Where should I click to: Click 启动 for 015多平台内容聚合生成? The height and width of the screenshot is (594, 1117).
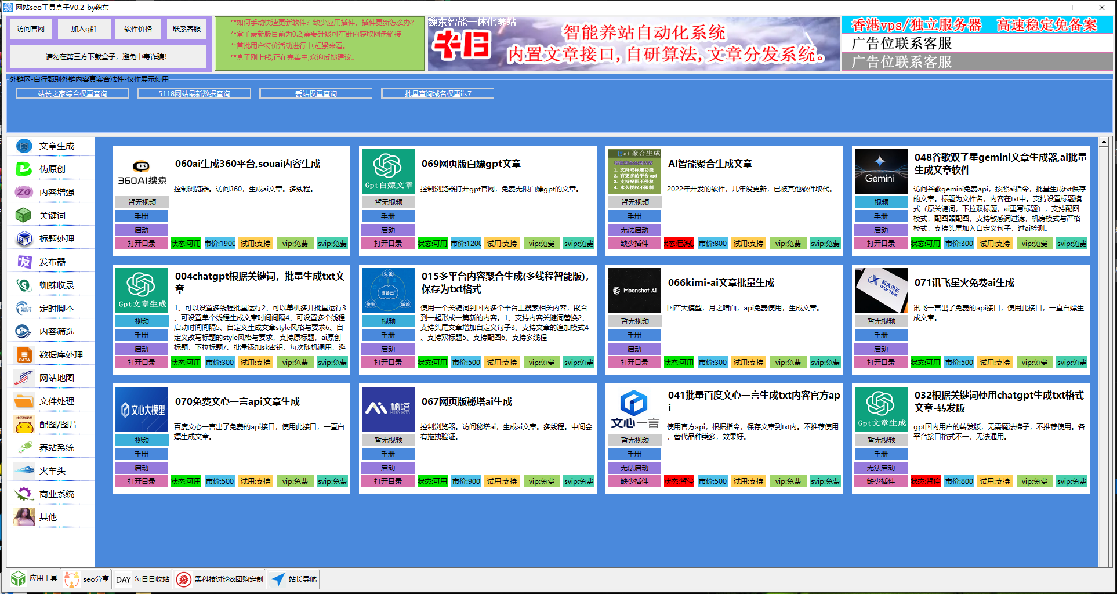pyautogui.click(x=388, y=349)
